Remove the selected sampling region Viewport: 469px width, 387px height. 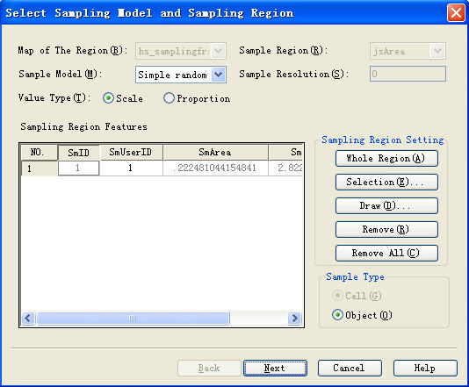tap(386, 229)
